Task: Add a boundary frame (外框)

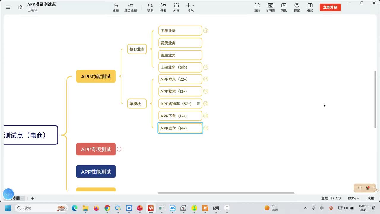Action: tap(176, 7)
